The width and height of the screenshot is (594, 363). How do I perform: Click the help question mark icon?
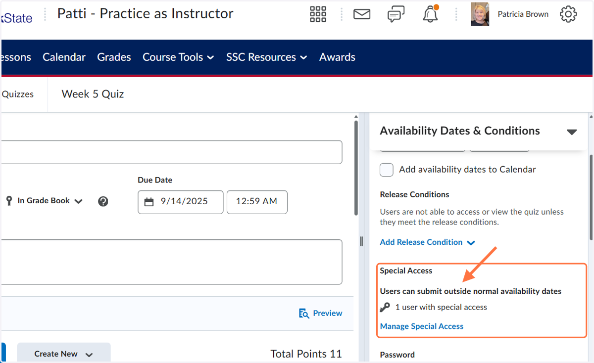tap(103, 201)
